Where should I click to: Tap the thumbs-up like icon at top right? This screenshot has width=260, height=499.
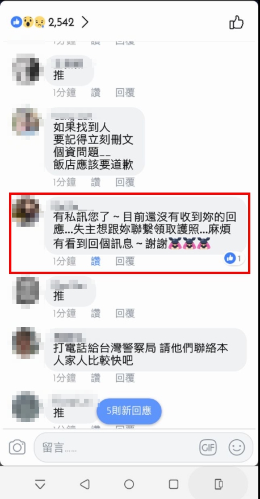pos(236,23)
